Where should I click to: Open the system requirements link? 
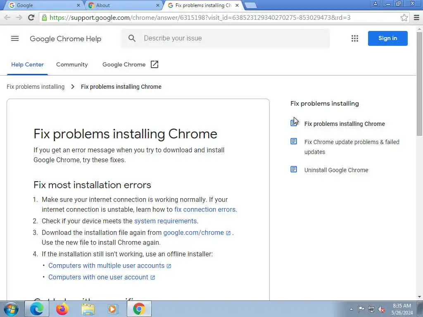click(x=165, y=221)
